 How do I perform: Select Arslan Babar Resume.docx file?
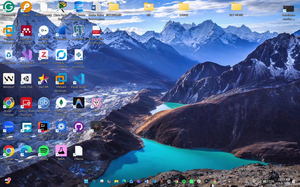96,7
